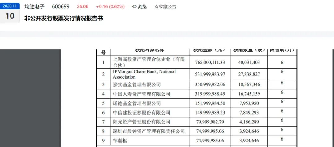The height and width of the screenshot is (147, 334).
Task: Click the share quantity 7,849,293
Action: click(249, 113)
